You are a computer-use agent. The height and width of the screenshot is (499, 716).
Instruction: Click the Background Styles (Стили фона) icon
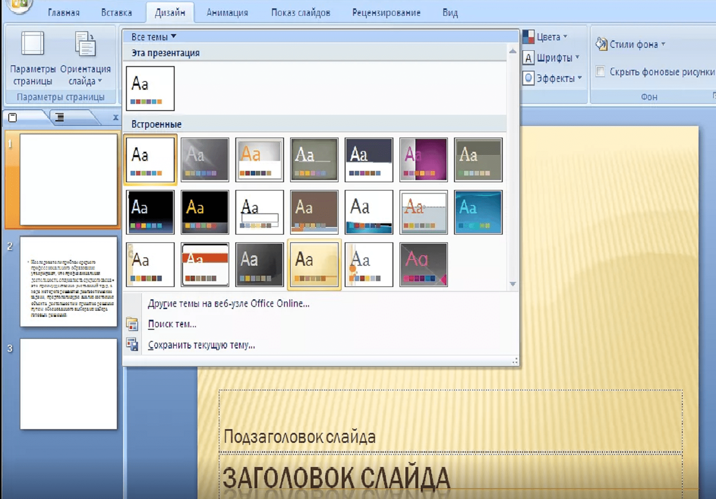[x=601, y=44]
